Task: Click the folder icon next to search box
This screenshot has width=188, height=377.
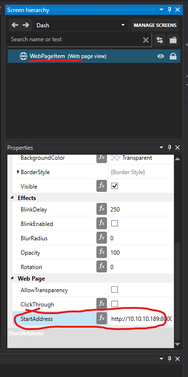Action: coord(173,40)
